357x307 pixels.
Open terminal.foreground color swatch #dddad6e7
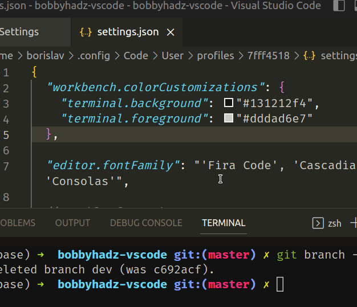point(229,118)
